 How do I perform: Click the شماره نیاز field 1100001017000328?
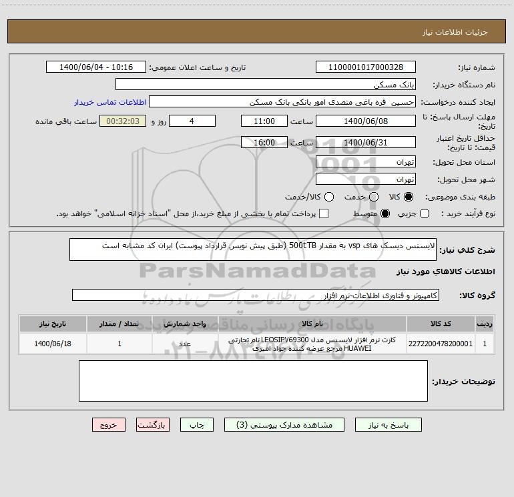[366, 67]
